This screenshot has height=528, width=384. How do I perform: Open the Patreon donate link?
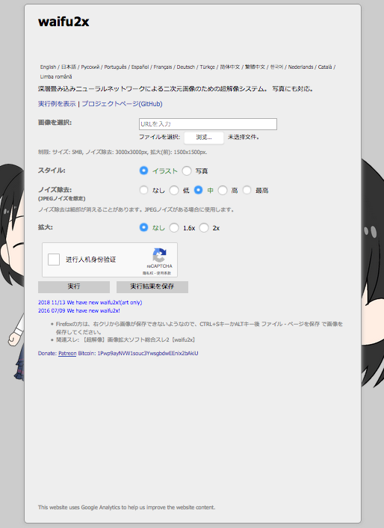point(67,353)
